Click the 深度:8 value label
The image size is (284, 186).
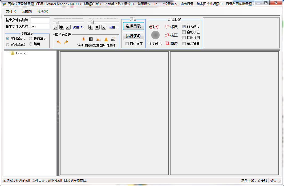pos(113,27)
